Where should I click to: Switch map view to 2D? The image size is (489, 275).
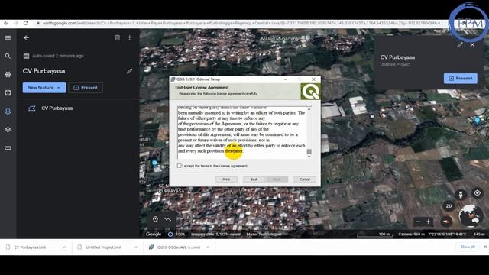click(449, 206)
